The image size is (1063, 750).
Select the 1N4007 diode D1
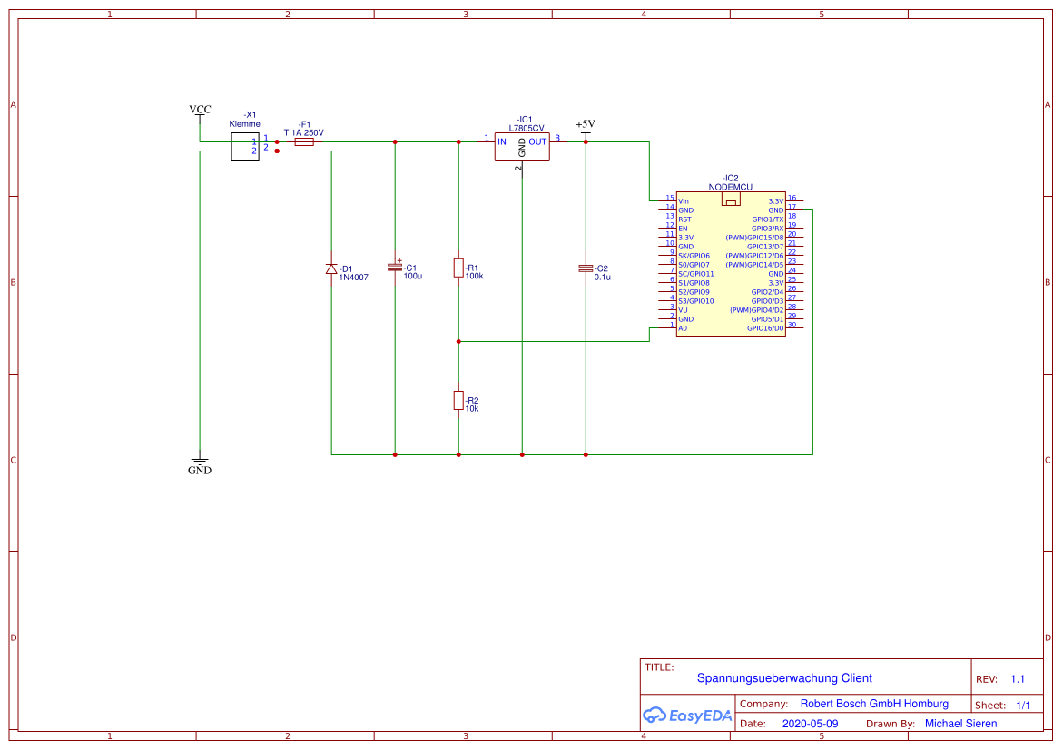point(330,269)
